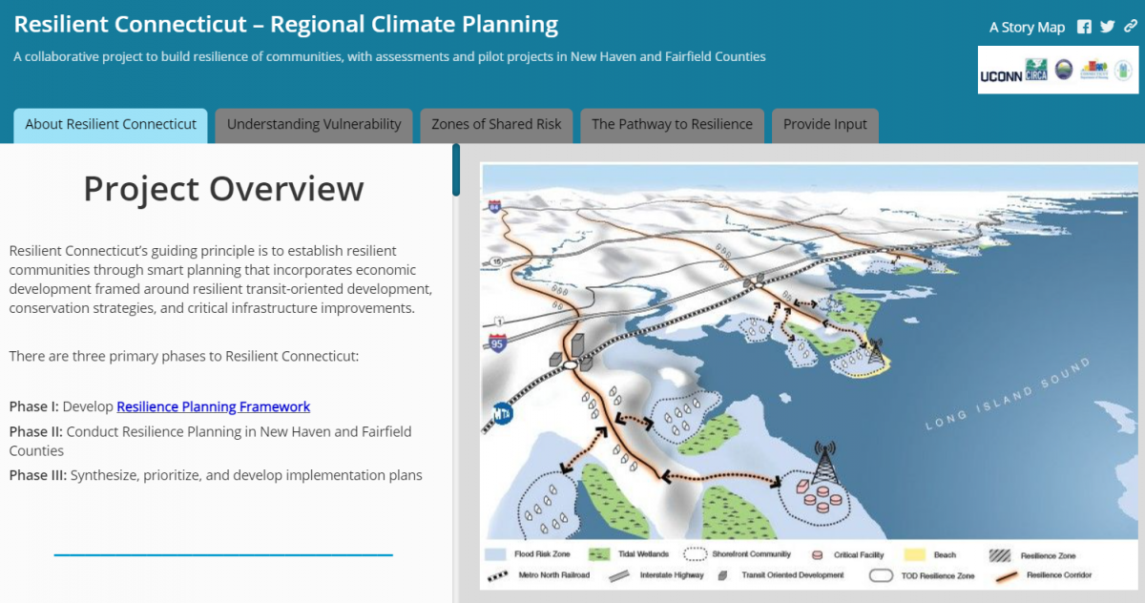This screenshot has height=603, width=1145.
Task: Click the UCONN logo
Action: click(x=1001, y=72)
